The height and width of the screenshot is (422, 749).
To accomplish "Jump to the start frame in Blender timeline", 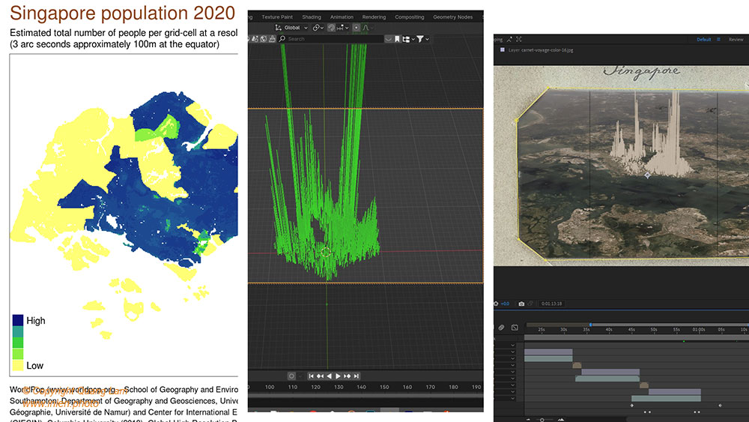I will click(x=311, y=376).
